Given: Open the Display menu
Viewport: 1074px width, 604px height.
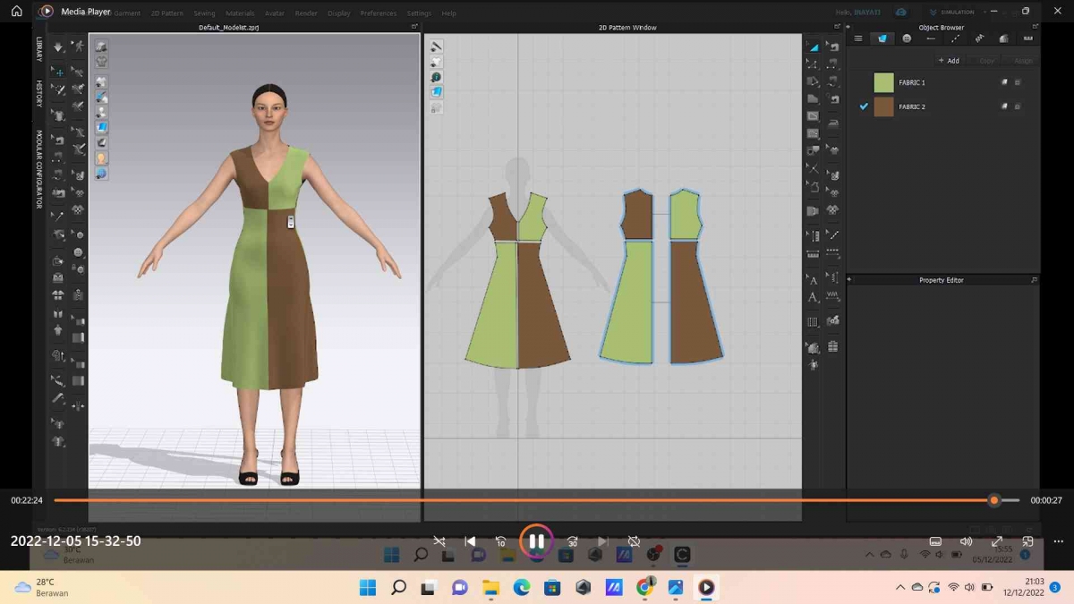Looking at the screenshot, I should pyautogui.click(x=339, y=13).
